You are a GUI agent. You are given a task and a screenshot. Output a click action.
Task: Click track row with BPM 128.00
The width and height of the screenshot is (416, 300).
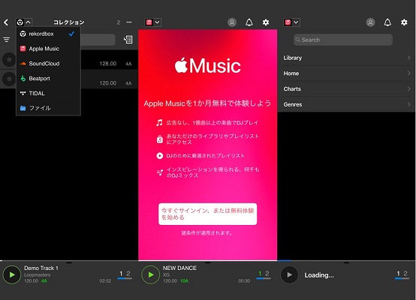(x=109, y=60)
